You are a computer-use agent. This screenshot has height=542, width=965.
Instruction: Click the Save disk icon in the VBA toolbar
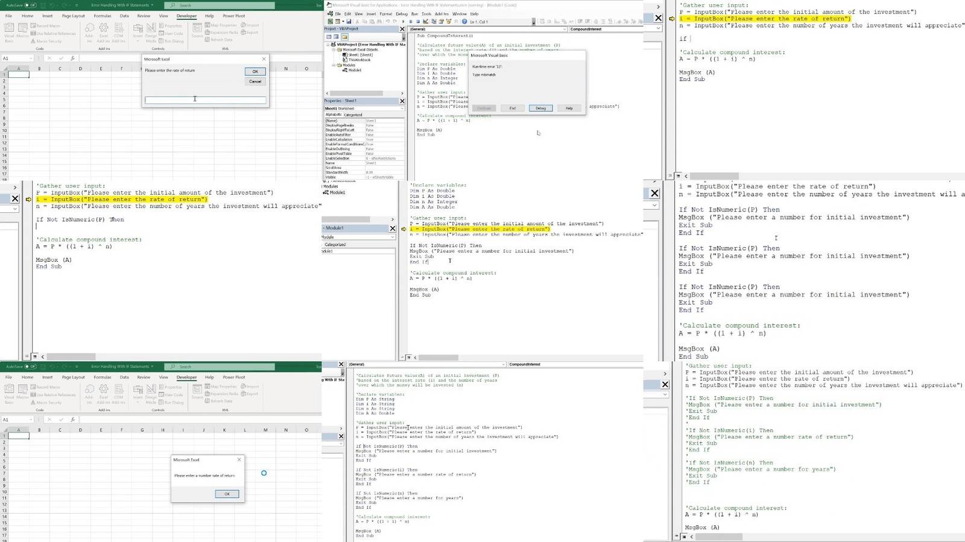click(349, 22)
